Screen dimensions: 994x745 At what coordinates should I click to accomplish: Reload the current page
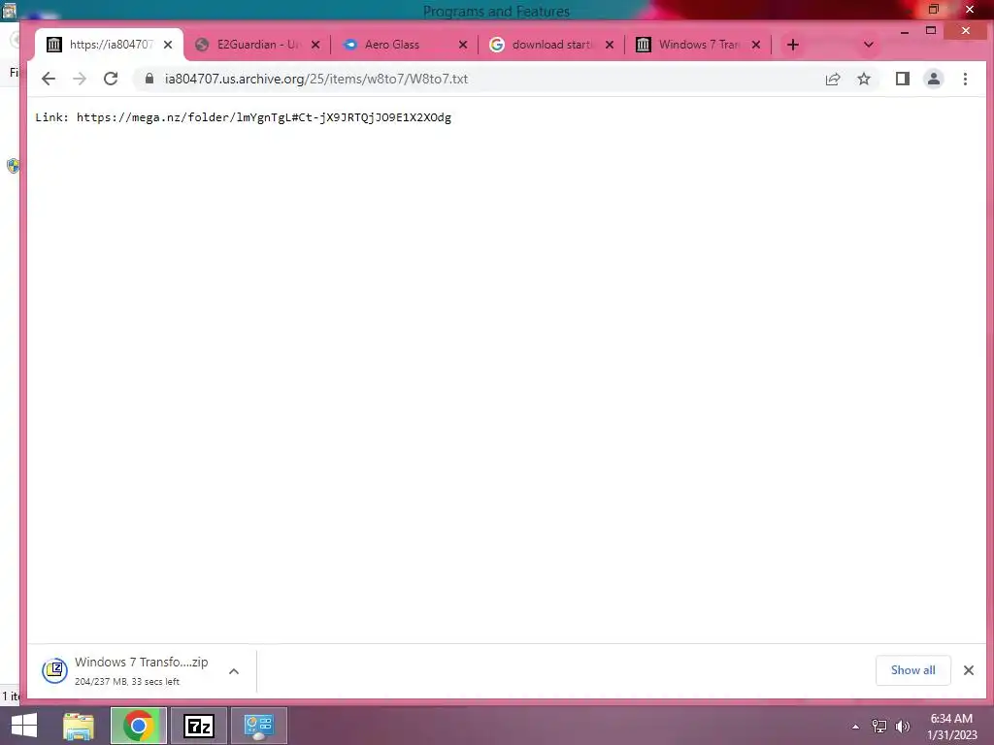tap(111, 79)
